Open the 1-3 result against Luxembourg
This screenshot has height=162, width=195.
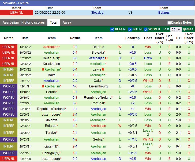coord(75,86)
